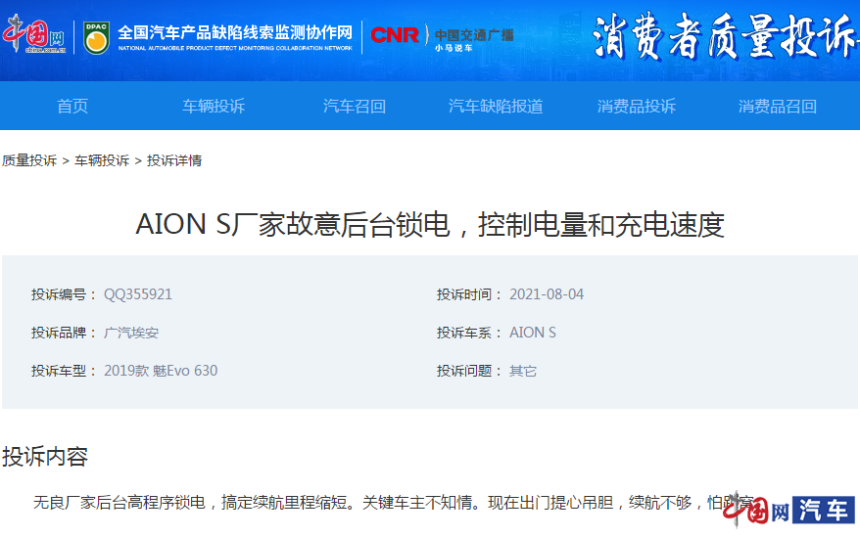
Task: Click the 中国网 logo in header
Action: pyautogui.click(x=34, y=35)
